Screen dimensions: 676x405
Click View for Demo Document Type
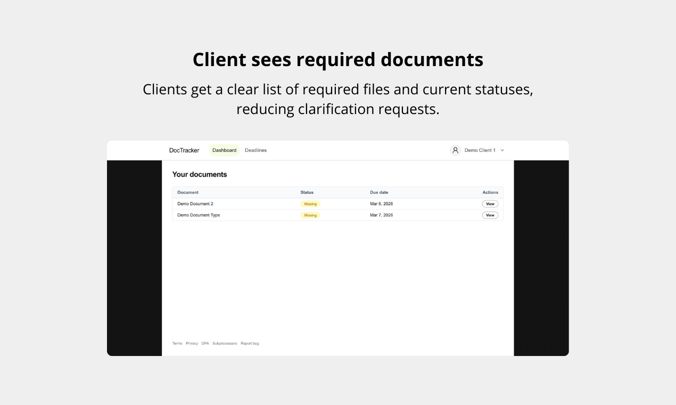[489, 215]
